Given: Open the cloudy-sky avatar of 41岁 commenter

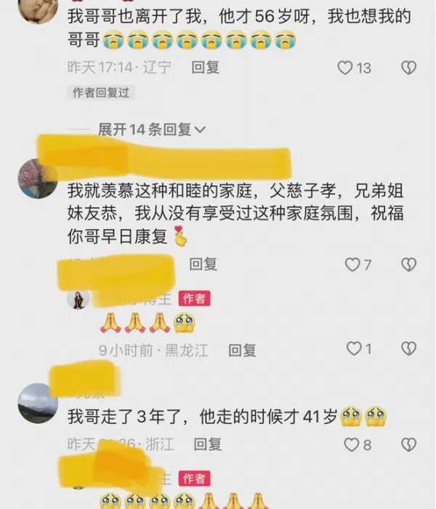Looking at the screenshot, I should tap(38, 403).
